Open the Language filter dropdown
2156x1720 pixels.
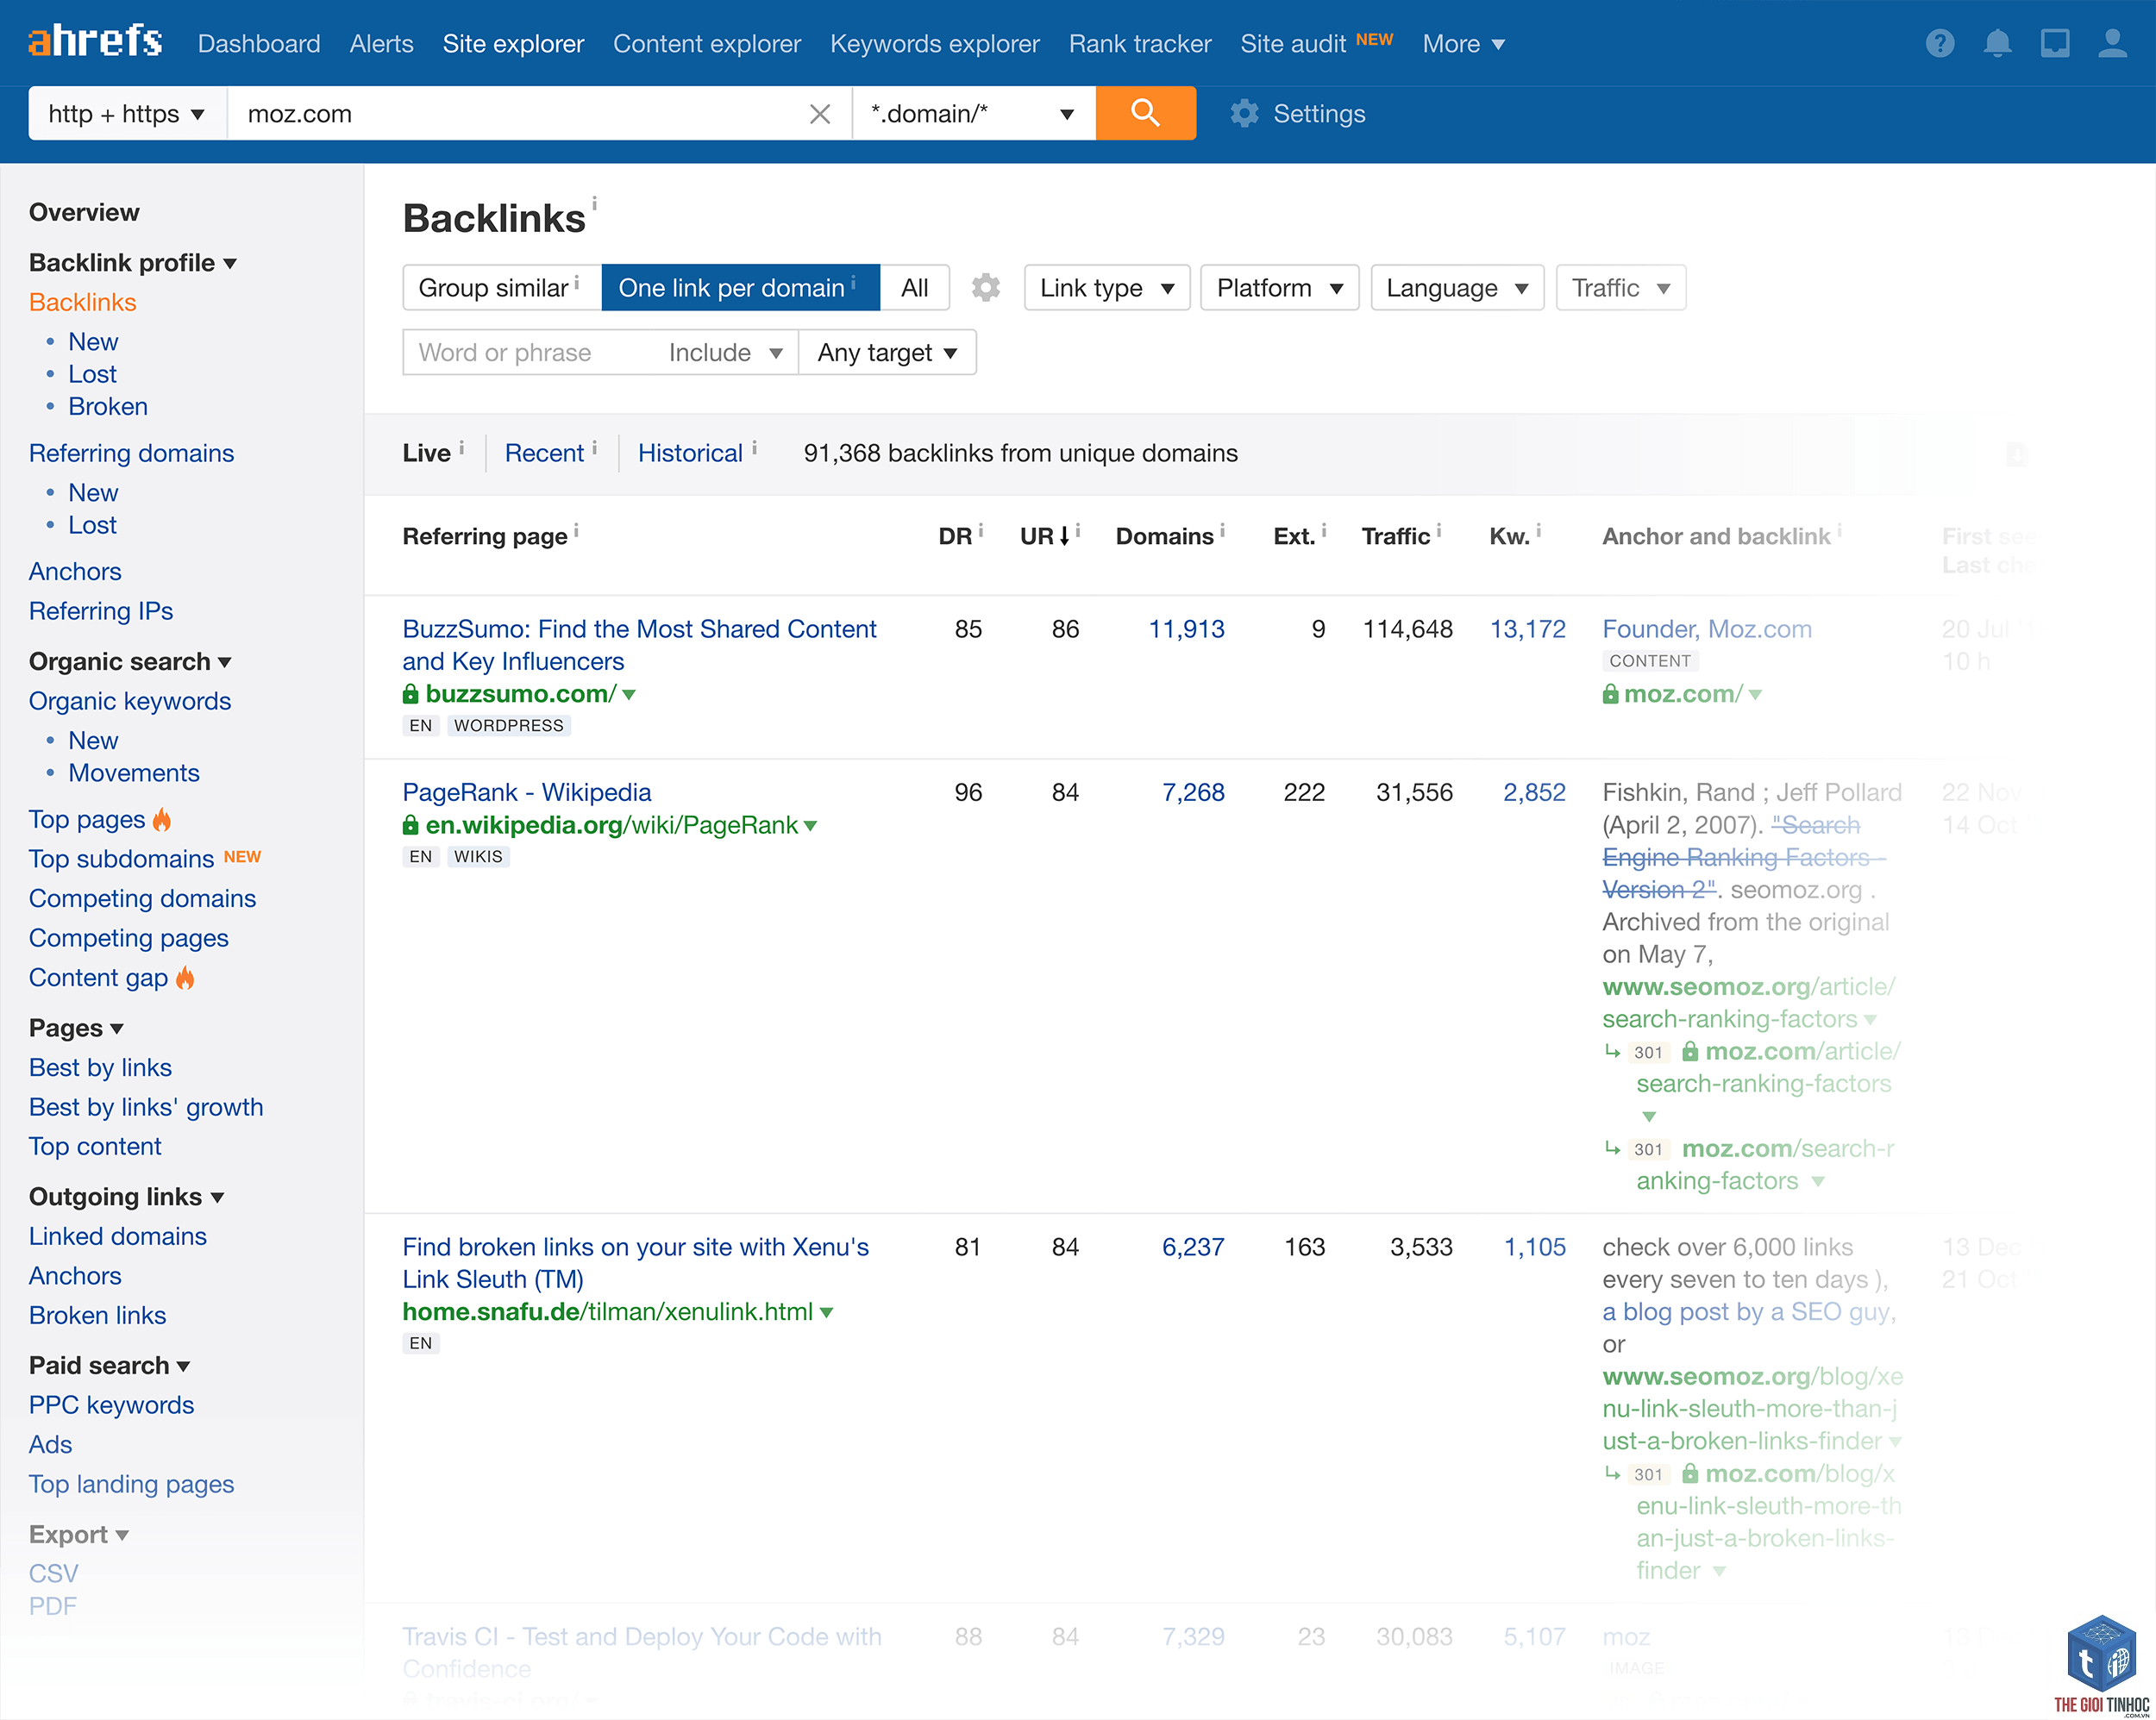(x=1457, y=287)
